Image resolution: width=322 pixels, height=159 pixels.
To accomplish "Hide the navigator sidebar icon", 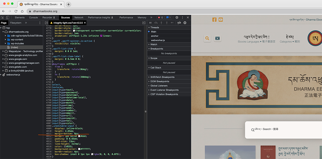I will click(46, 23).
